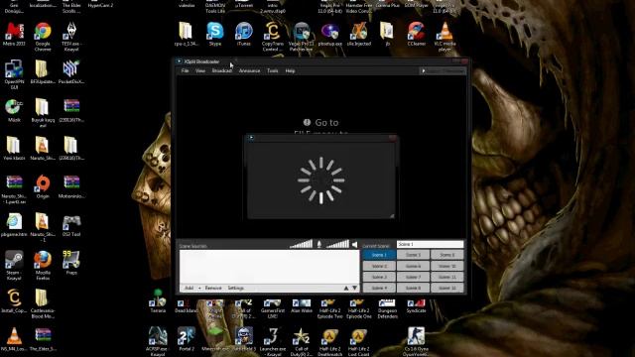Switch to Scene 10

click(x=447, y=266)
